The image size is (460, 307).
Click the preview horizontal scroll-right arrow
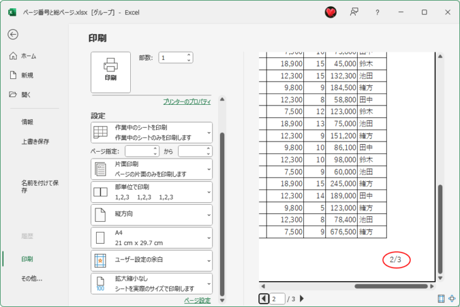point(432,286)
